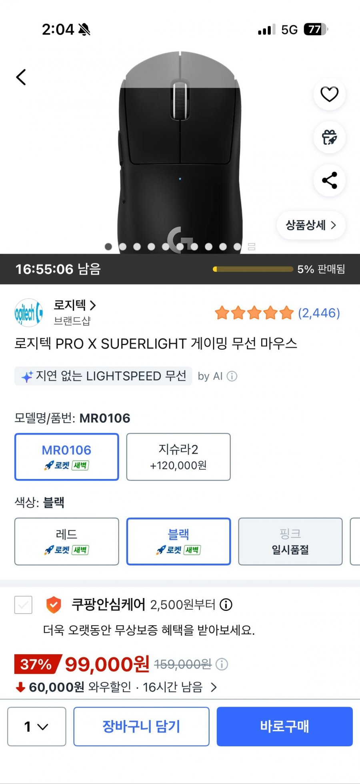Expand the 와우할인 discount details chevron
The height and width of the screenshot is (784, 360).
(x=214, y=687)
